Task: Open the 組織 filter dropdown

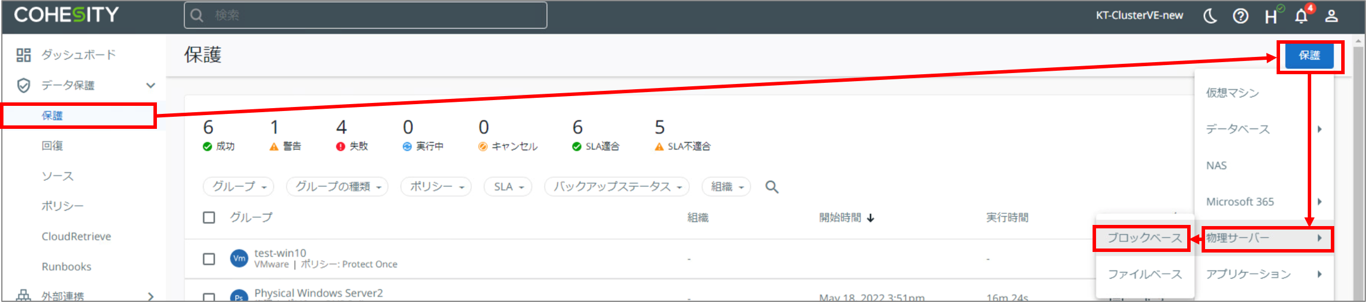Action: tap(726, 186)
